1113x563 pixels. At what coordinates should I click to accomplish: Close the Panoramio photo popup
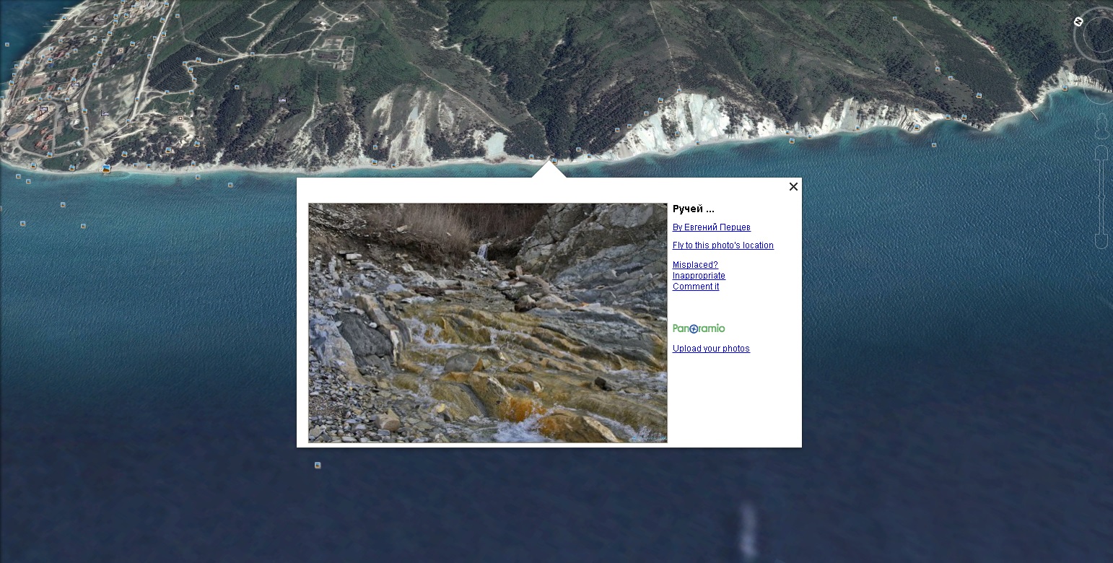pos(793,187)
